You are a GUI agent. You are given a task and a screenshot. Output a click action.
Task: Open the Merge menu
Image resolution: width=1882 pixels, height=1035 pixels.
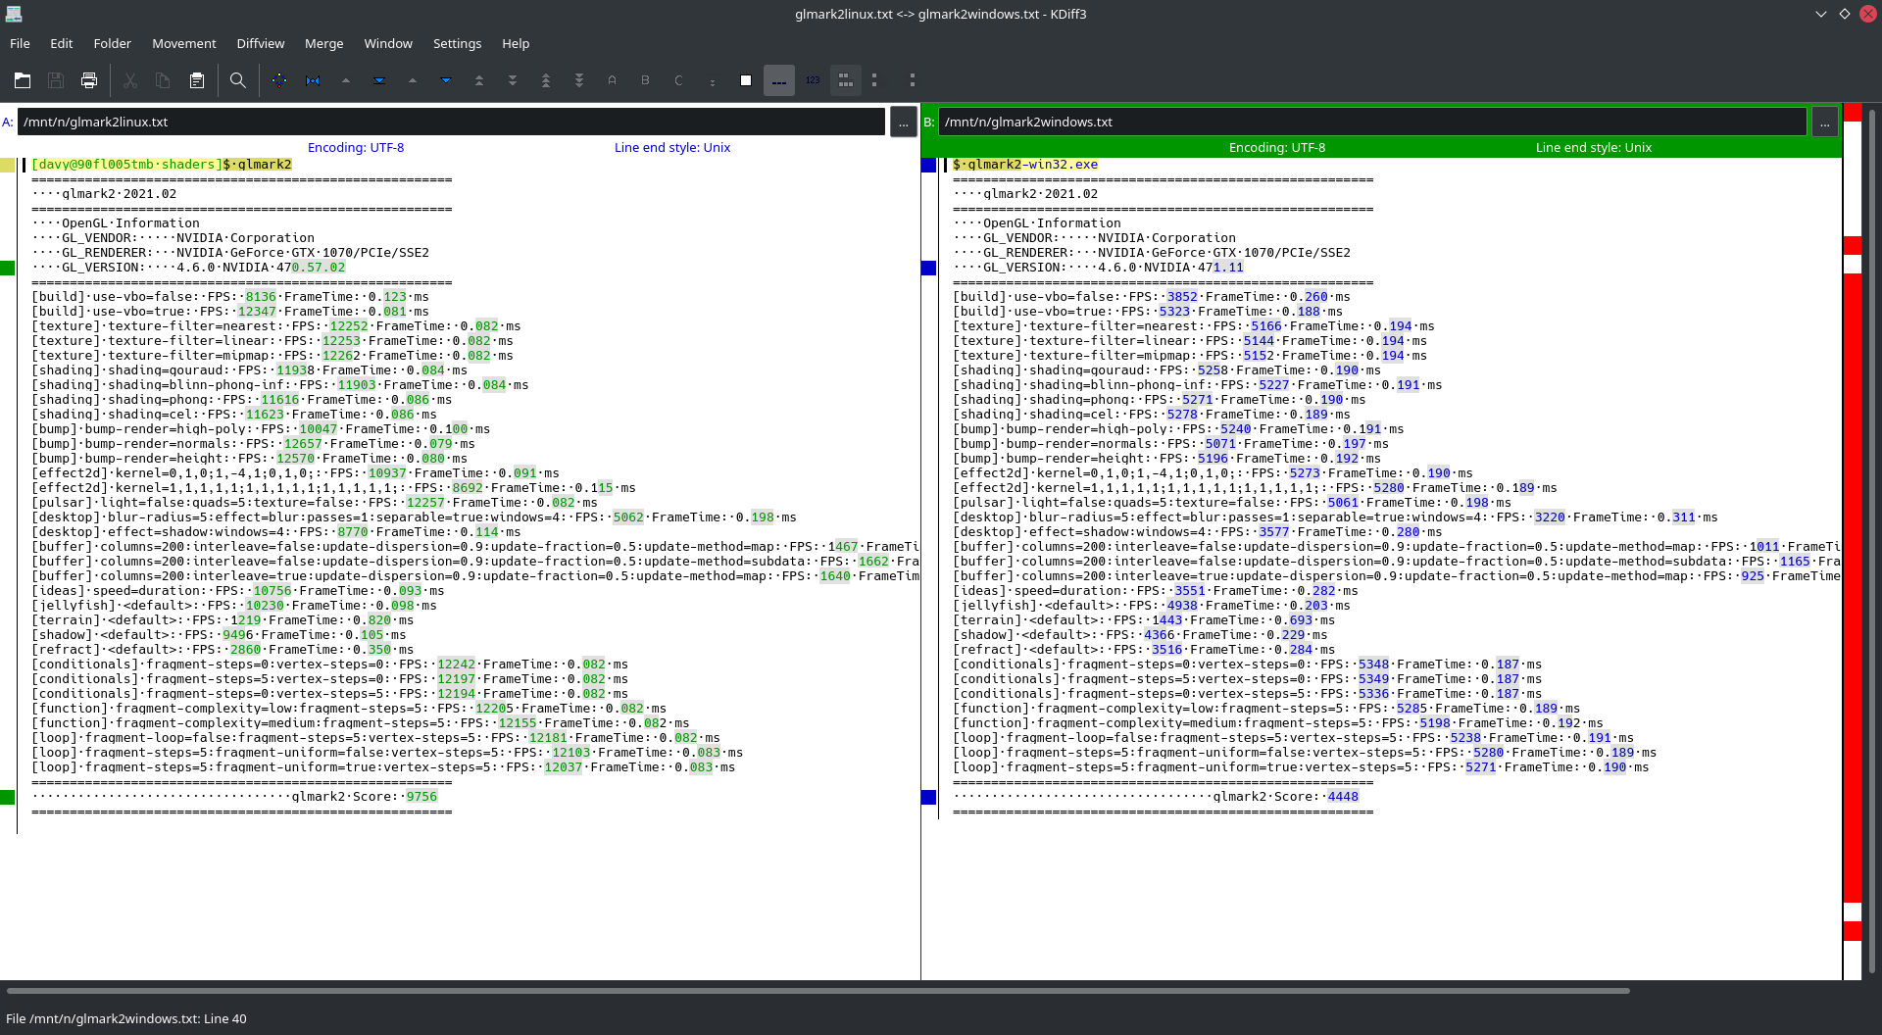(323, 43)
